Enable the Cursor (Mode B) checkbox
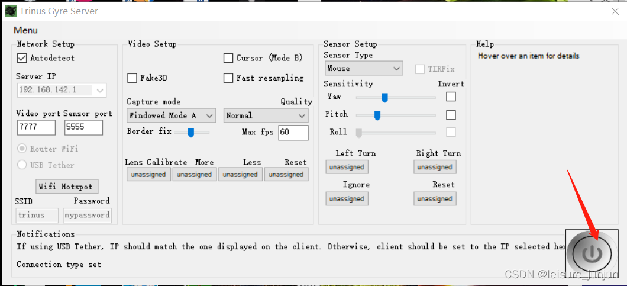 pyautogui.click(x=228, y=58)
